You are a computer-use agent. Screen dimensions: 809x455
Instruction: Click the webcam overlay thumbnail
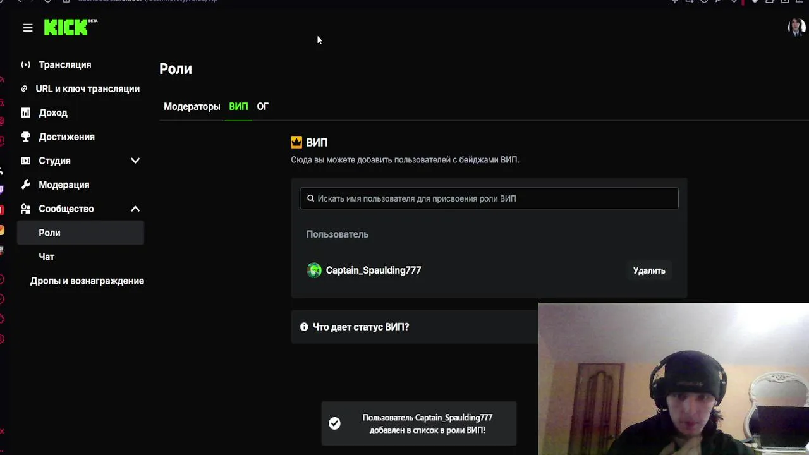[x=674, y=379]
